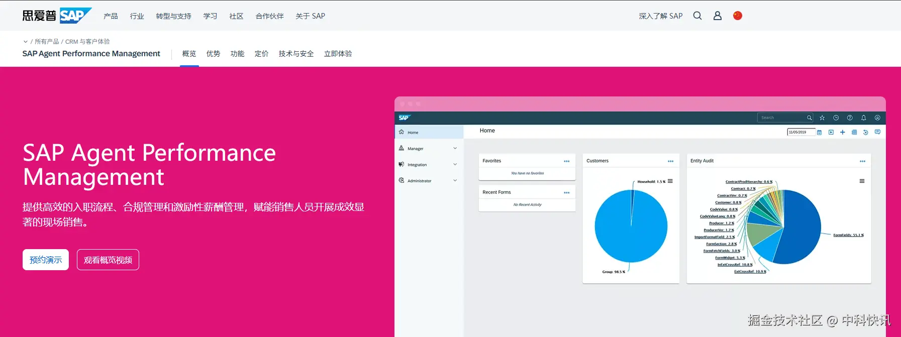This screenshot has height=337, width=901.
Task: Click the 观看概览视频 button
Action: click(108, 260)
